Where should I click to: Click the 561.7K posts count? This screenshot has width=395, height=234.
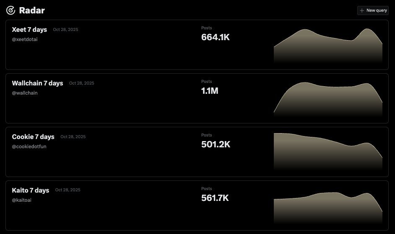click(215, 198)
